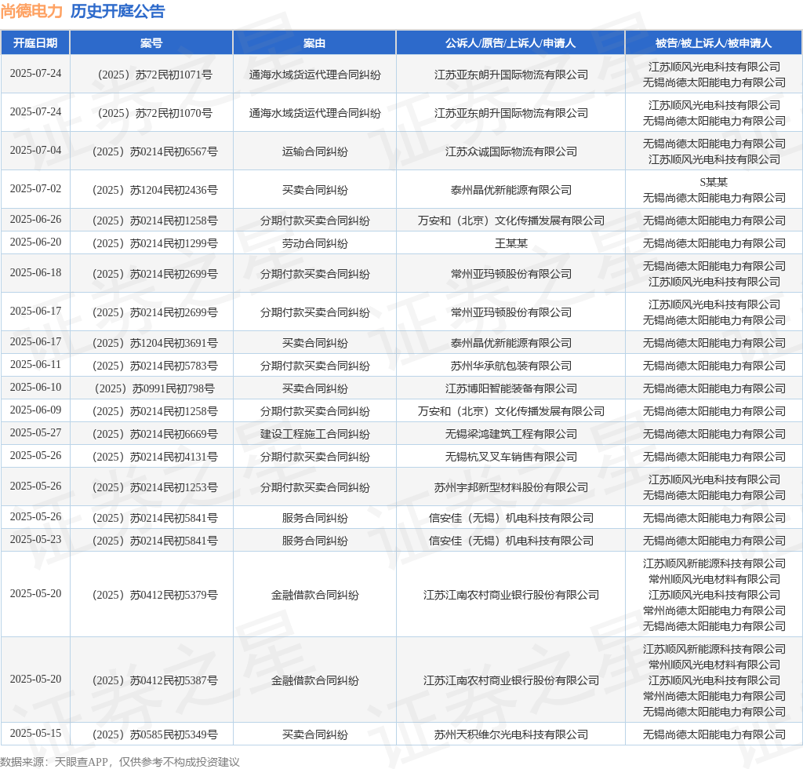Viewport: 803px width, 769px height.
Task: Click plaintiff 苏州天积维尔光电科技有限公司
Action: click(x=511, y=735)
